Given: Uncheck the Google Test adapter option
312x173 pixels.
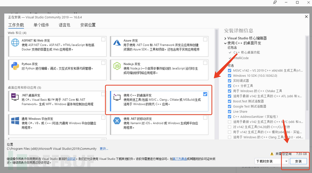Looking at the screenshot, I should 229,107.
